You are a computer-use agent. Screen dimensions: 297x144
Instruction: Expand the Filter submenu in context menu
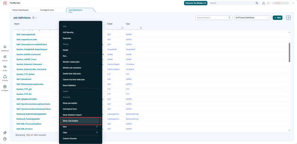pos(81,132)
